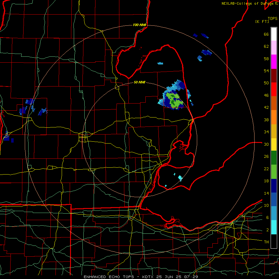Click the K FT units label

click(262, 21)
